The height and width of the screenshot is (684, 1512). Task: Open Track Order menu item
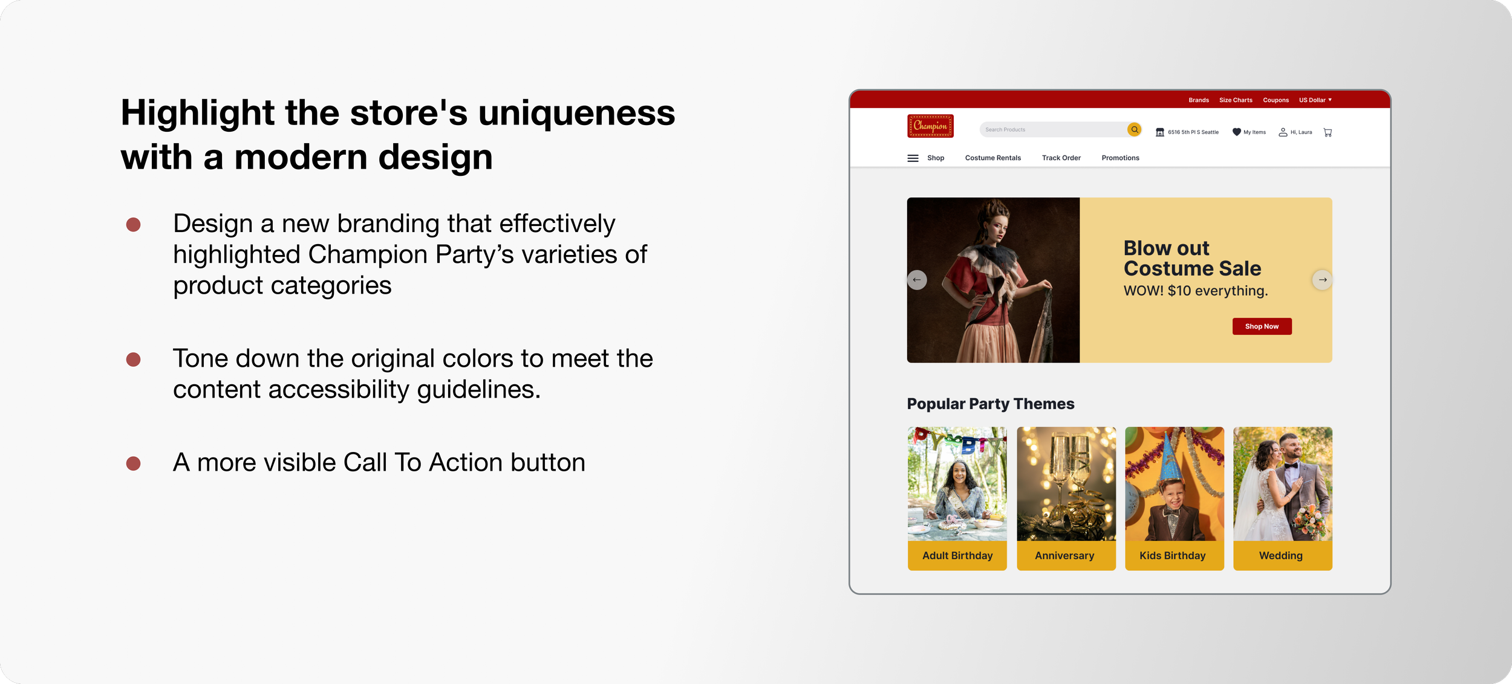click(x=1061, y=158)
